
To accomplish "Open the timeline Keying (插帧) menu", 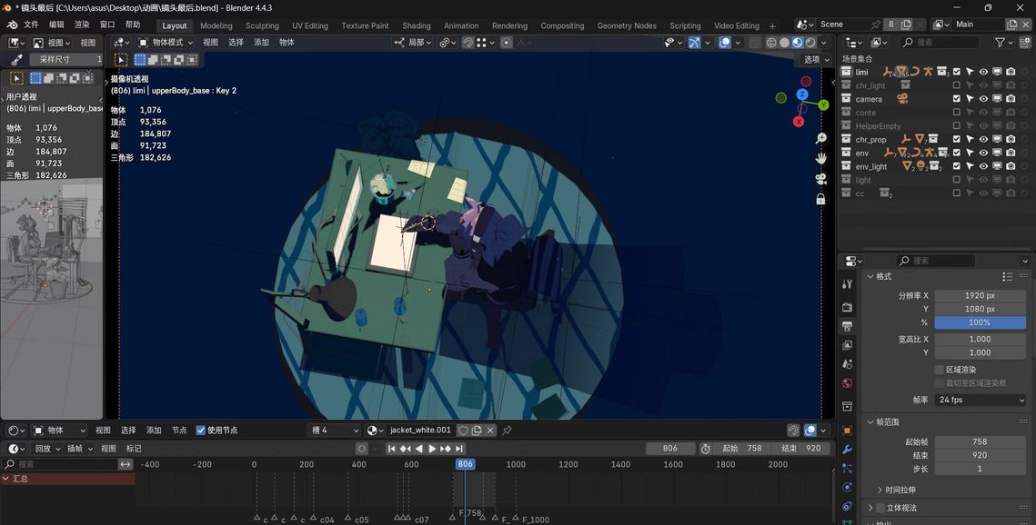I will point(78,449).
